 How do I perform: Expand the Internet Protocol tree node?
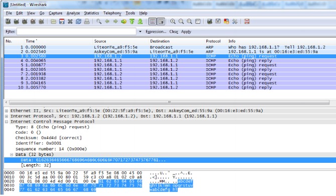7,116
